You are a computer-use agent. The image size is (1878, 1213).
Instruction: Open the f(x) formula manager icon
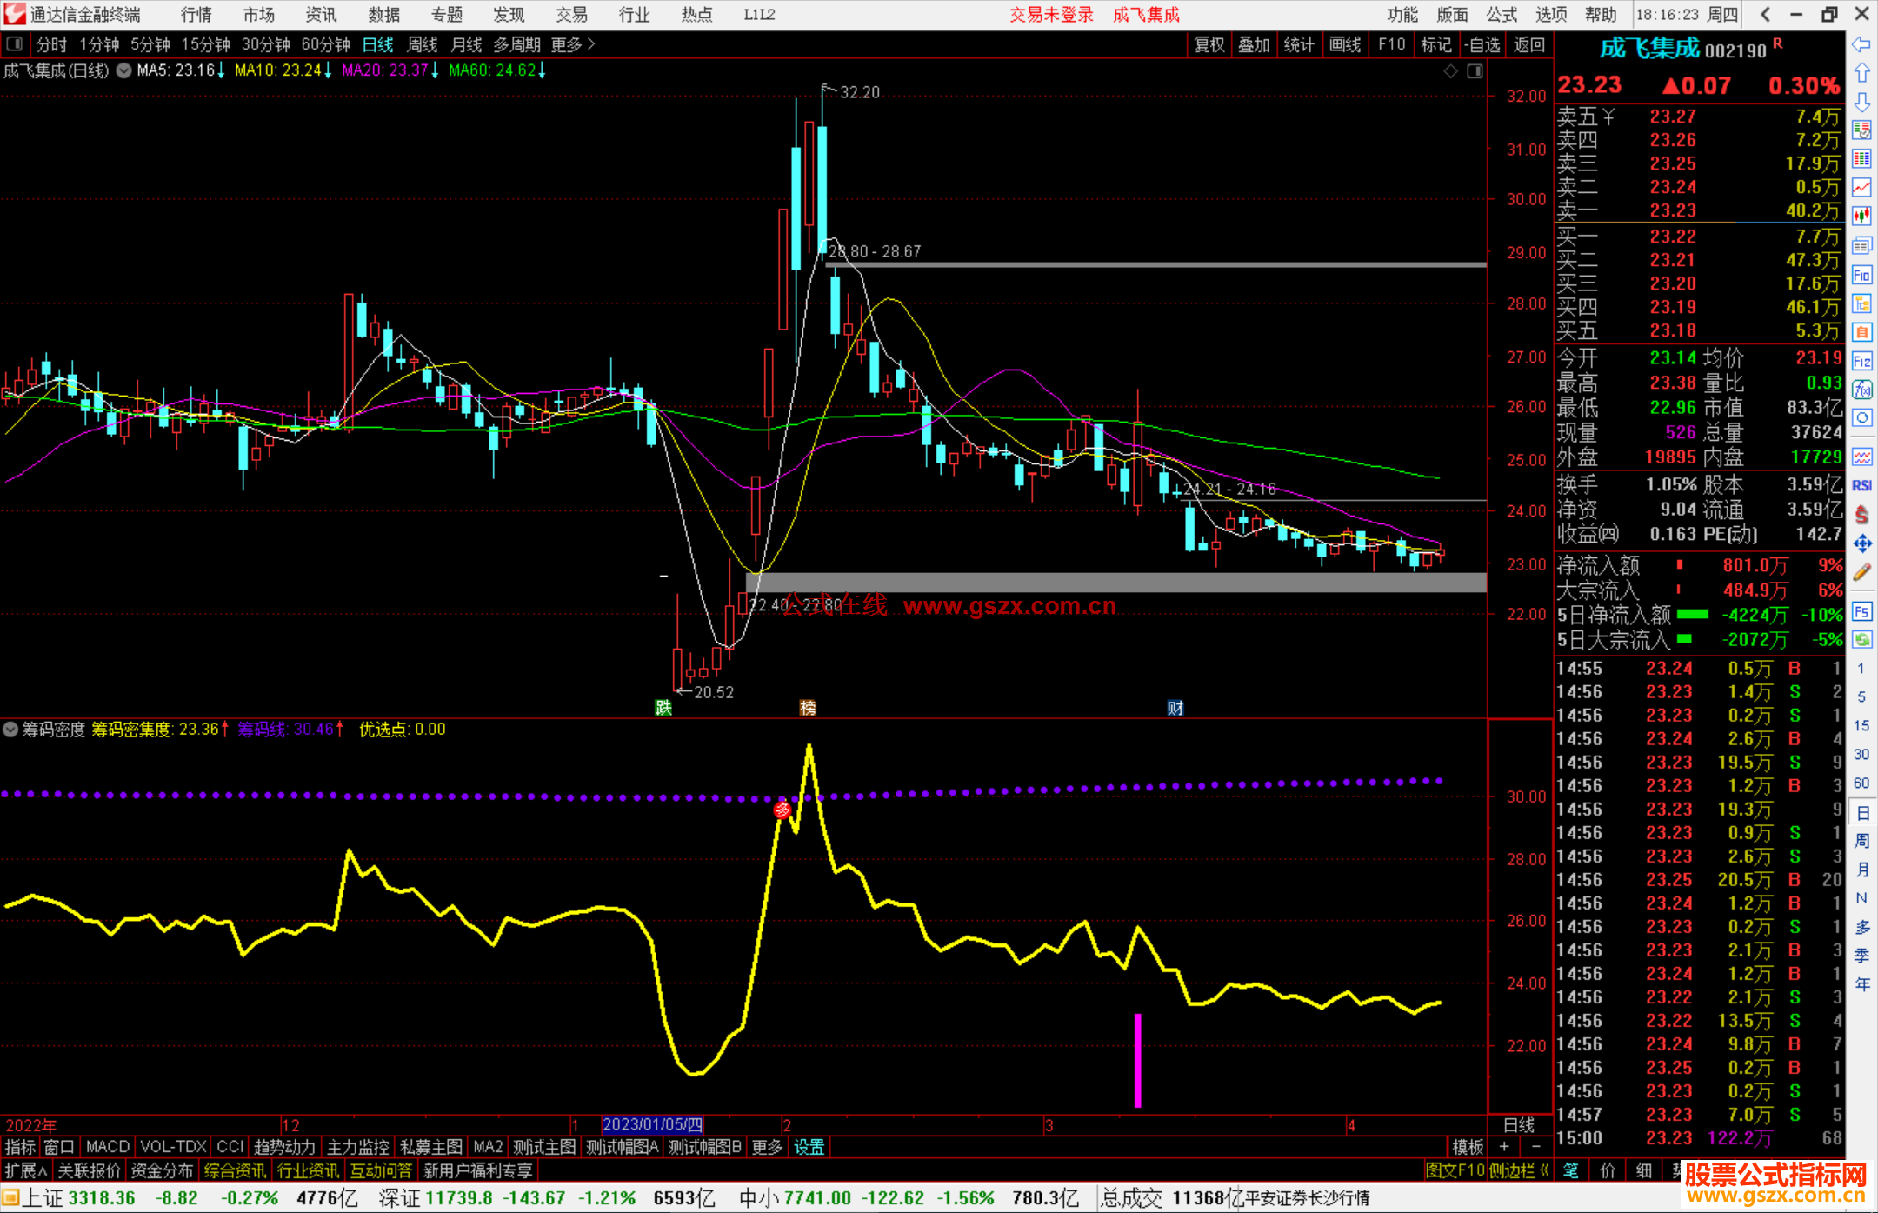coord(1861,390)
